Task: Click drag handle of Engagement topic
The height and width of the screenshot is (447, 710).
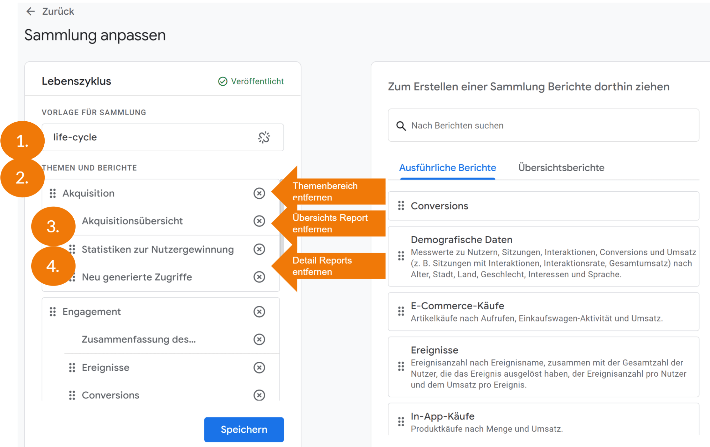Action: [53, 312]
